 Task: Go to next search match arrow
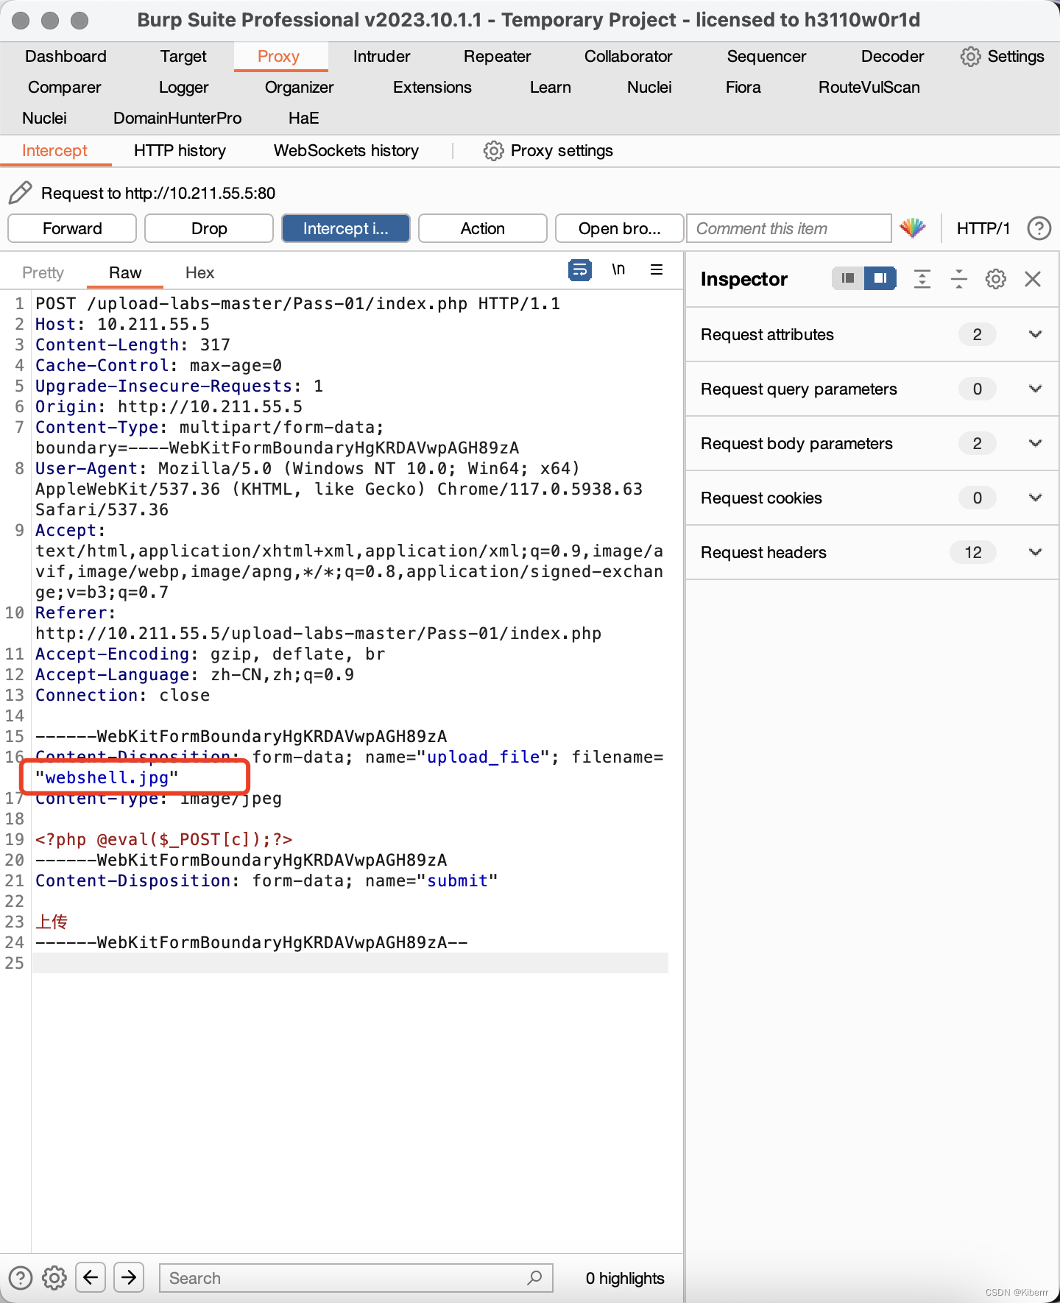[x=129, y=1277]
